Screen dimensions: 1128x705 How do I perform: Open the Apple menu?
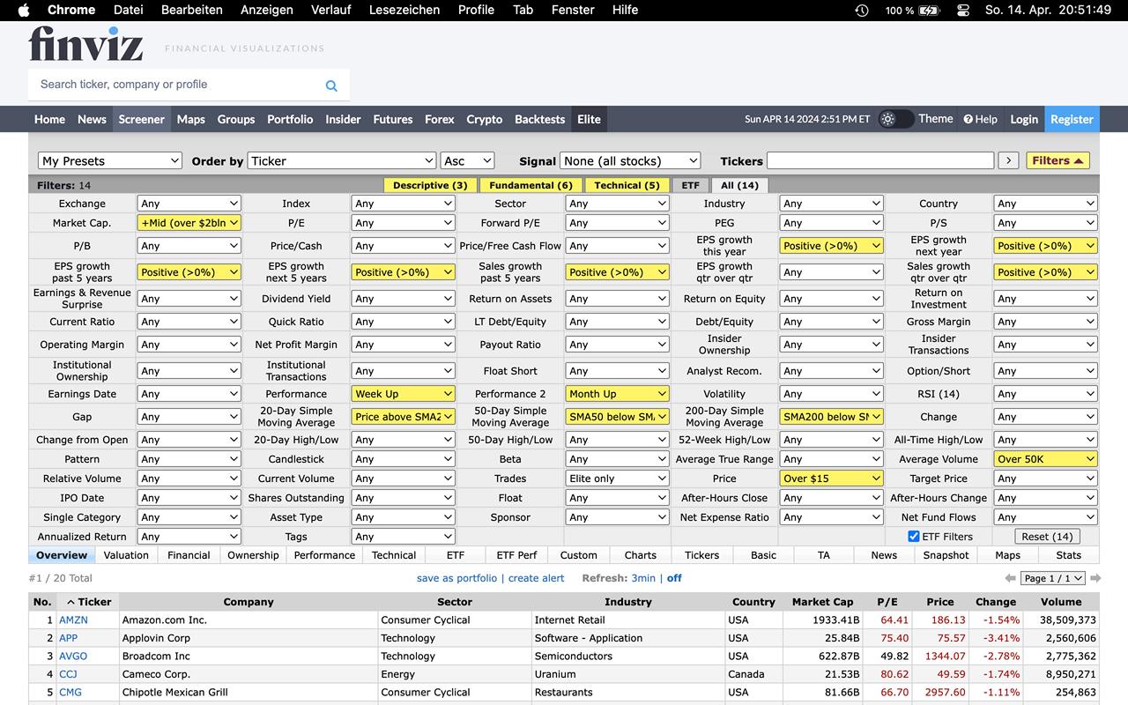[24, 10]
